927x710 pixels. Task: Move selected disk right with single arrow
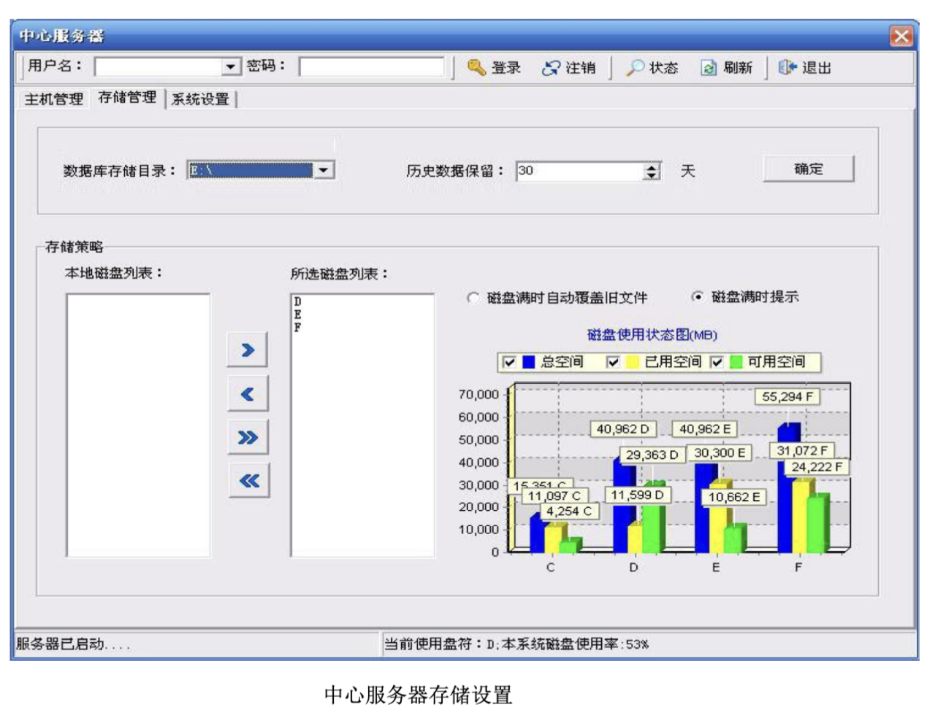(248, 350)
